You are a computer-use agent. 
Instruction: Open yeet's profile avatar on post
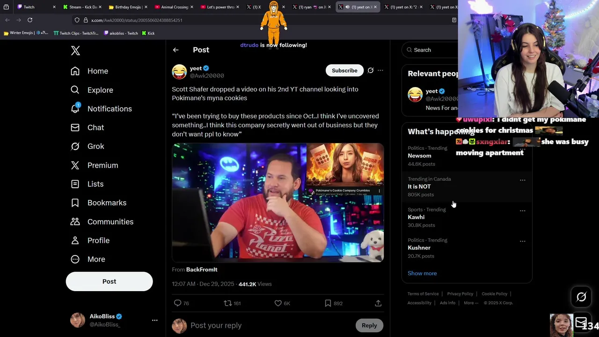click(179, 72)
